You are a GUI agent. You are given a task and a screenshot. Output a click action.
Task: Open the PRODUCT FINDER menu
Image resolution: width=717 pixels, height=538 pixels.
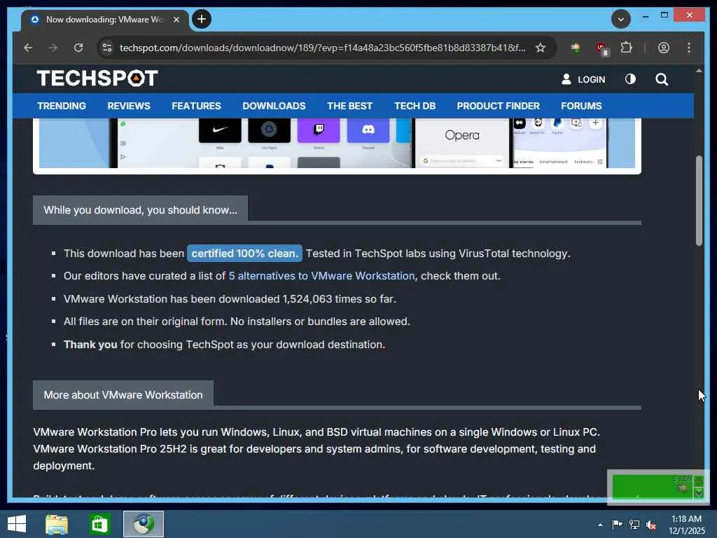click(498, 106)
